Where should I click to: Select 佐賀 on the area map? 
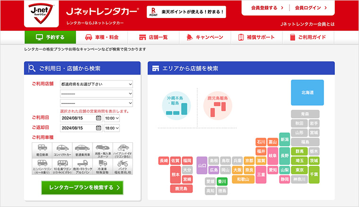click(x=175, y=161)
